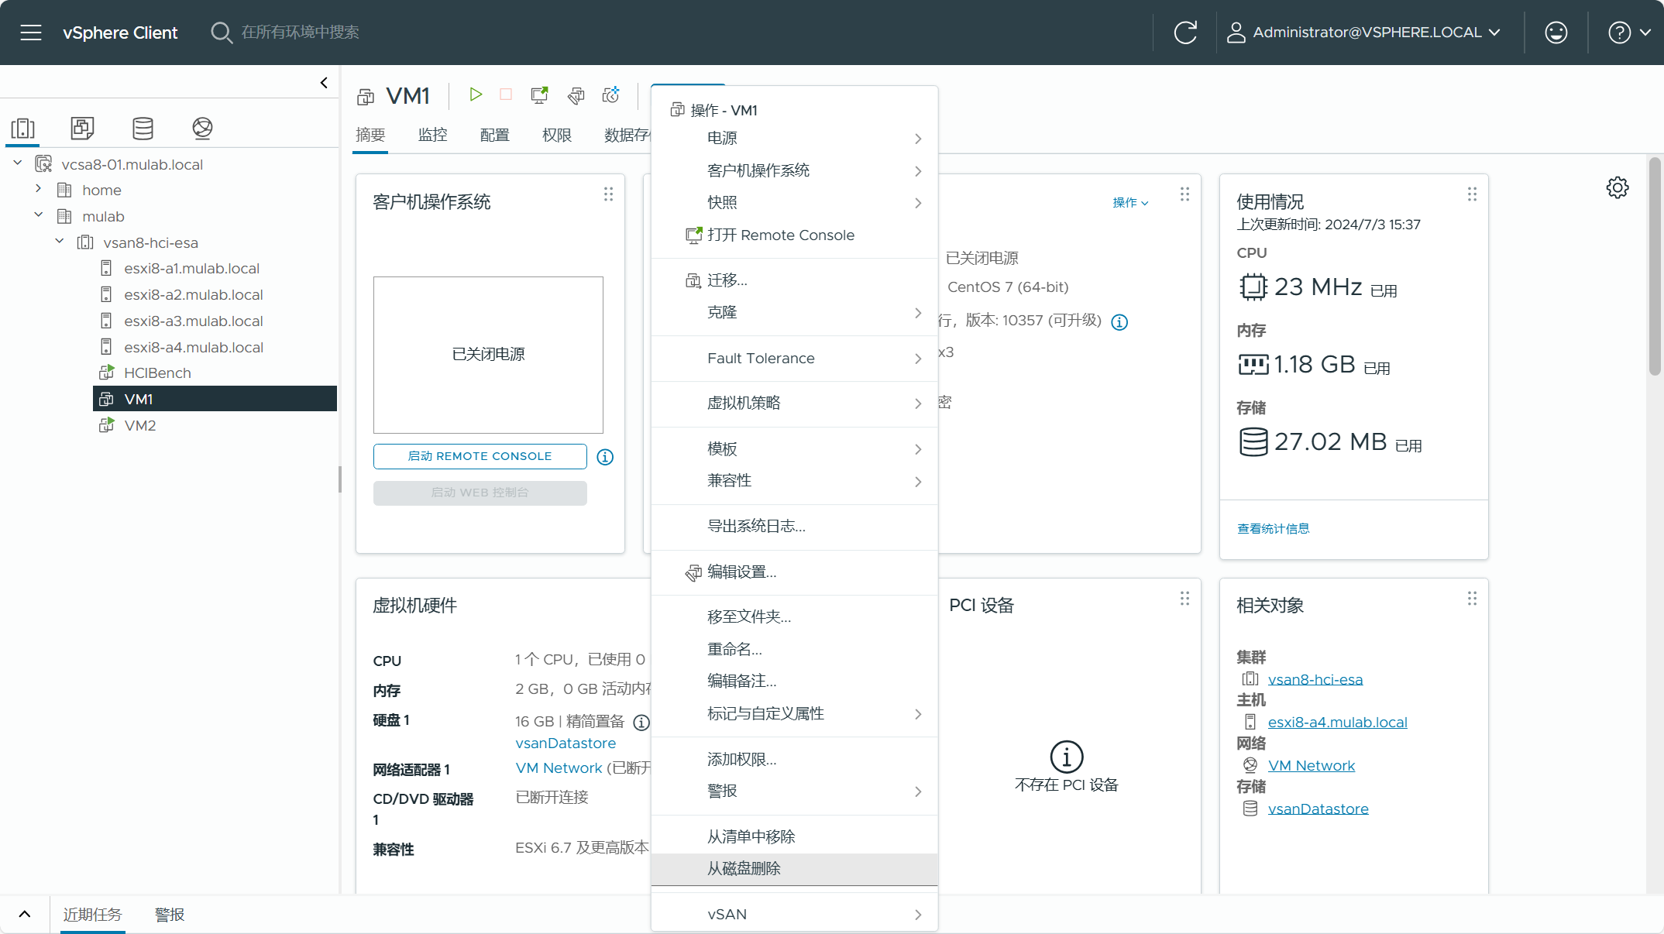Click the drag handle of usage card
The width and height of the screenshot is (1664, 934).
(x=1472, y=194)
